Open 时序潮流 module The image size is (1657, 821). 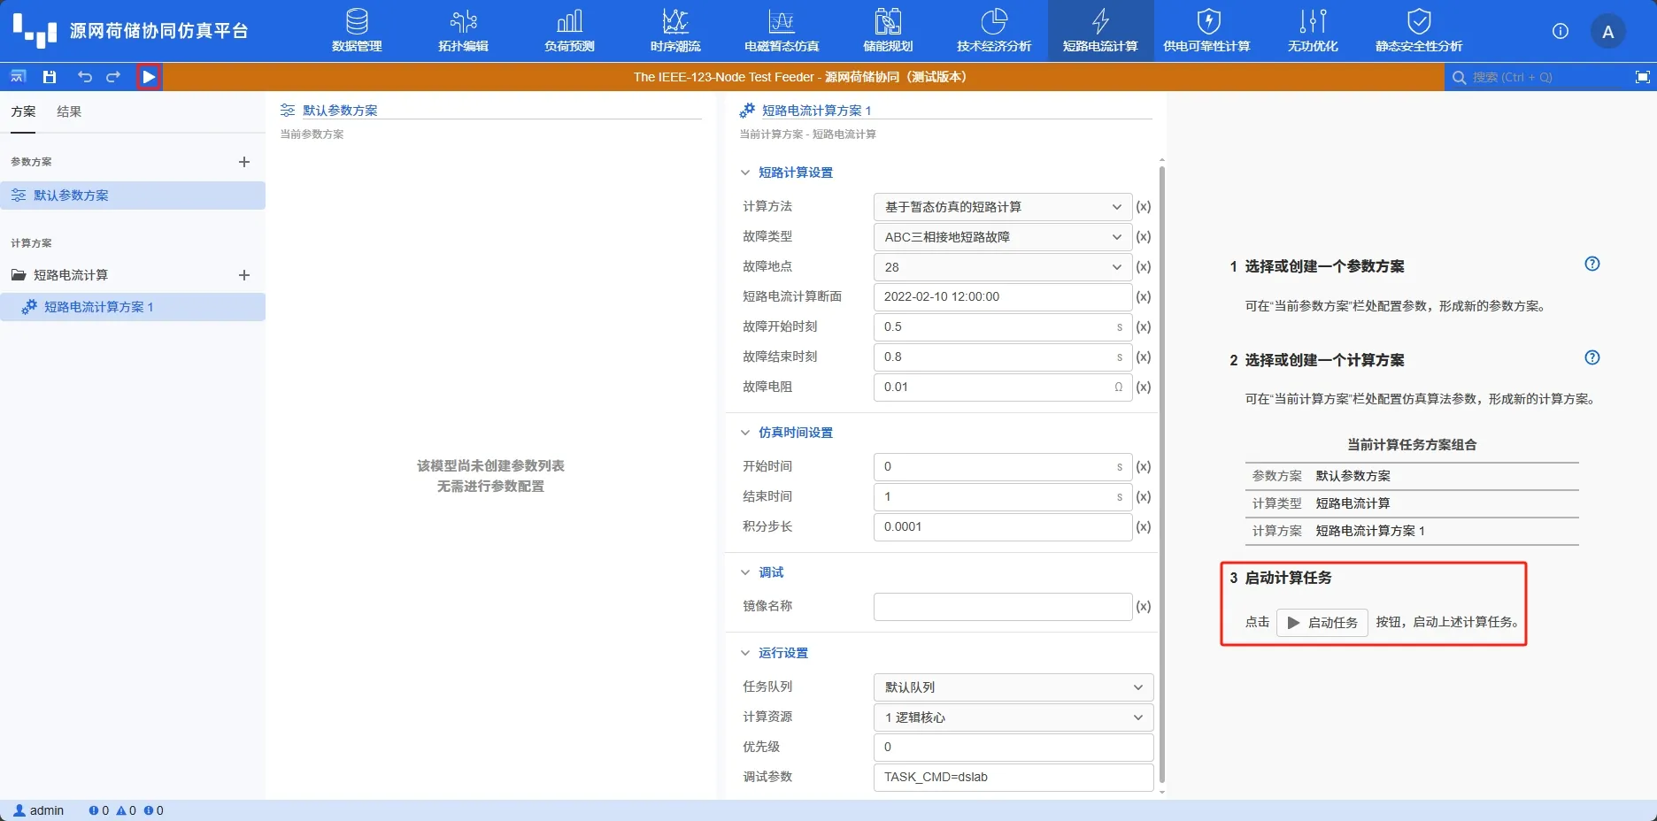675,31
